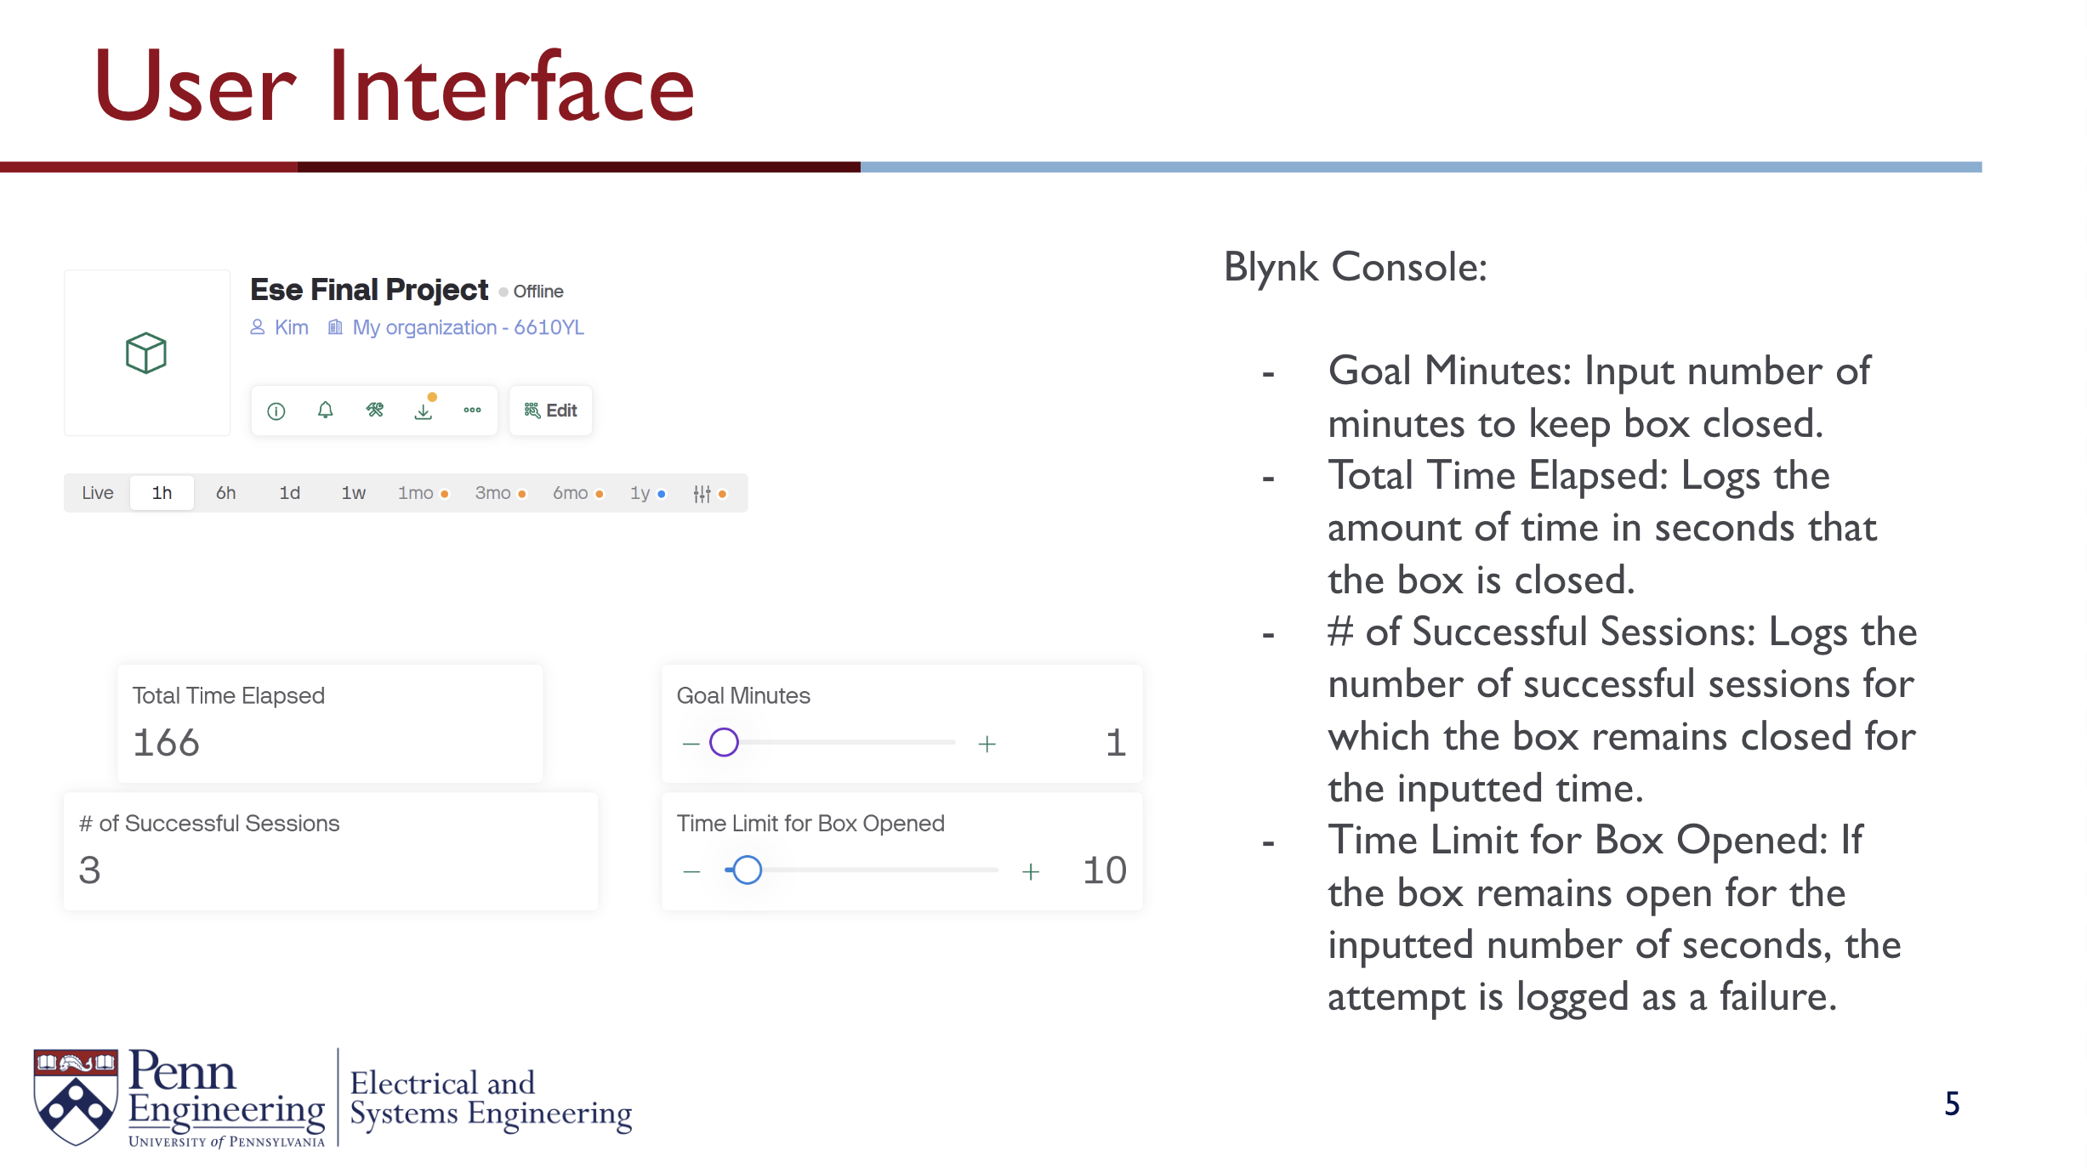
Task: Click the Edit dashboard button
Action: (x=551, y=411)
